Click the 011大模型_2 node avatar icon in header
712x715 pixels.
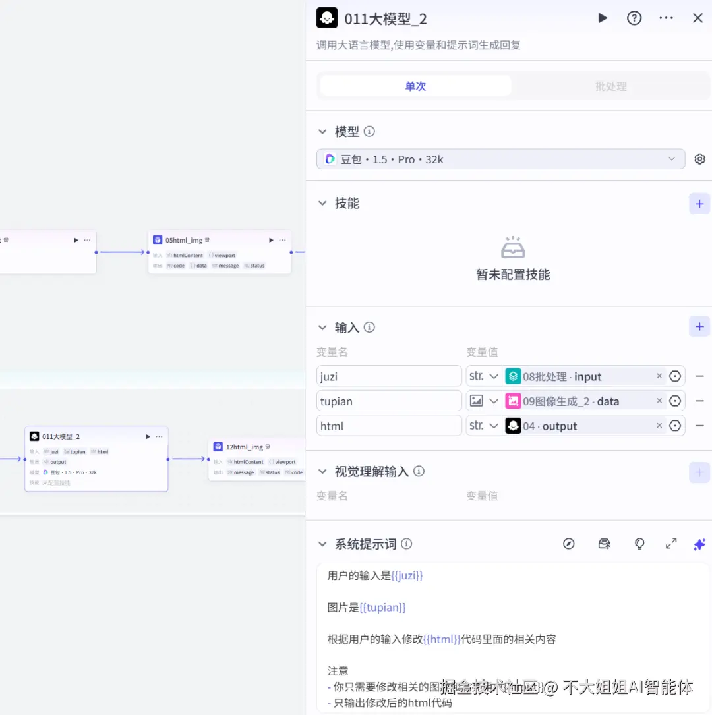click(327, 18)
